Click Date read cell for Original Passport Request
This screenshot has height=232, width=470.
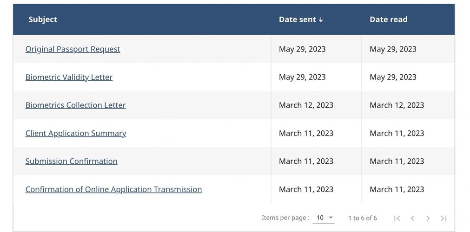pos(393,49)
